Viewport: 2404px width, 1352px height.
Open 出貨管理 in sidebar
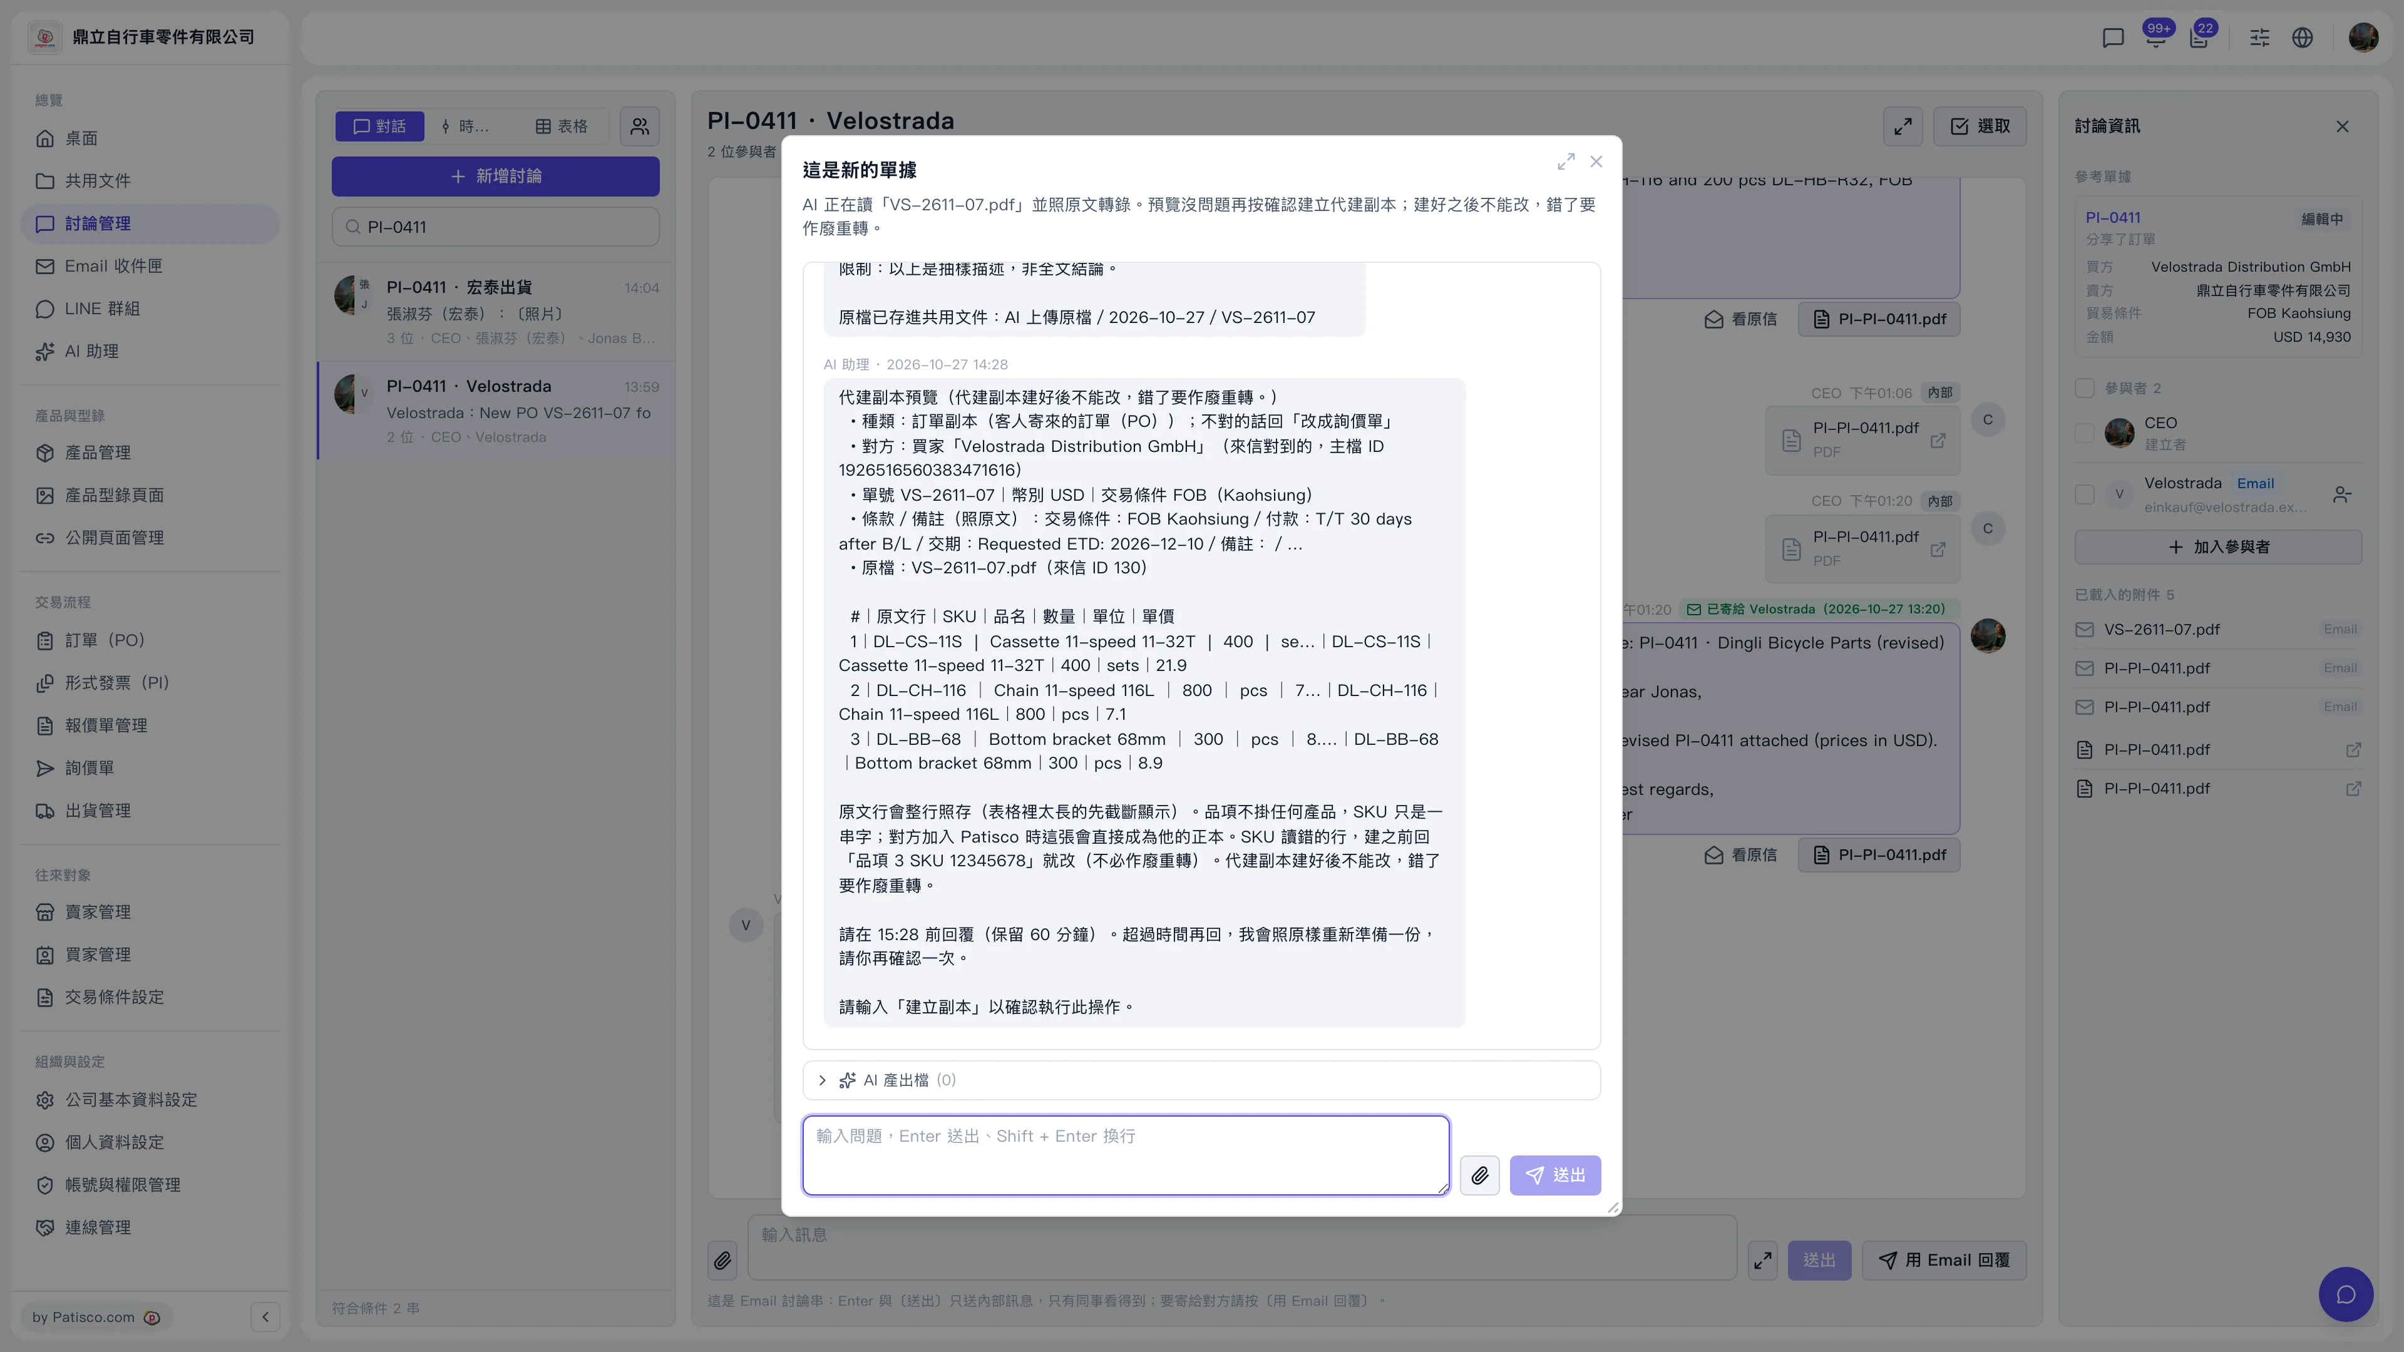[150, 810]
